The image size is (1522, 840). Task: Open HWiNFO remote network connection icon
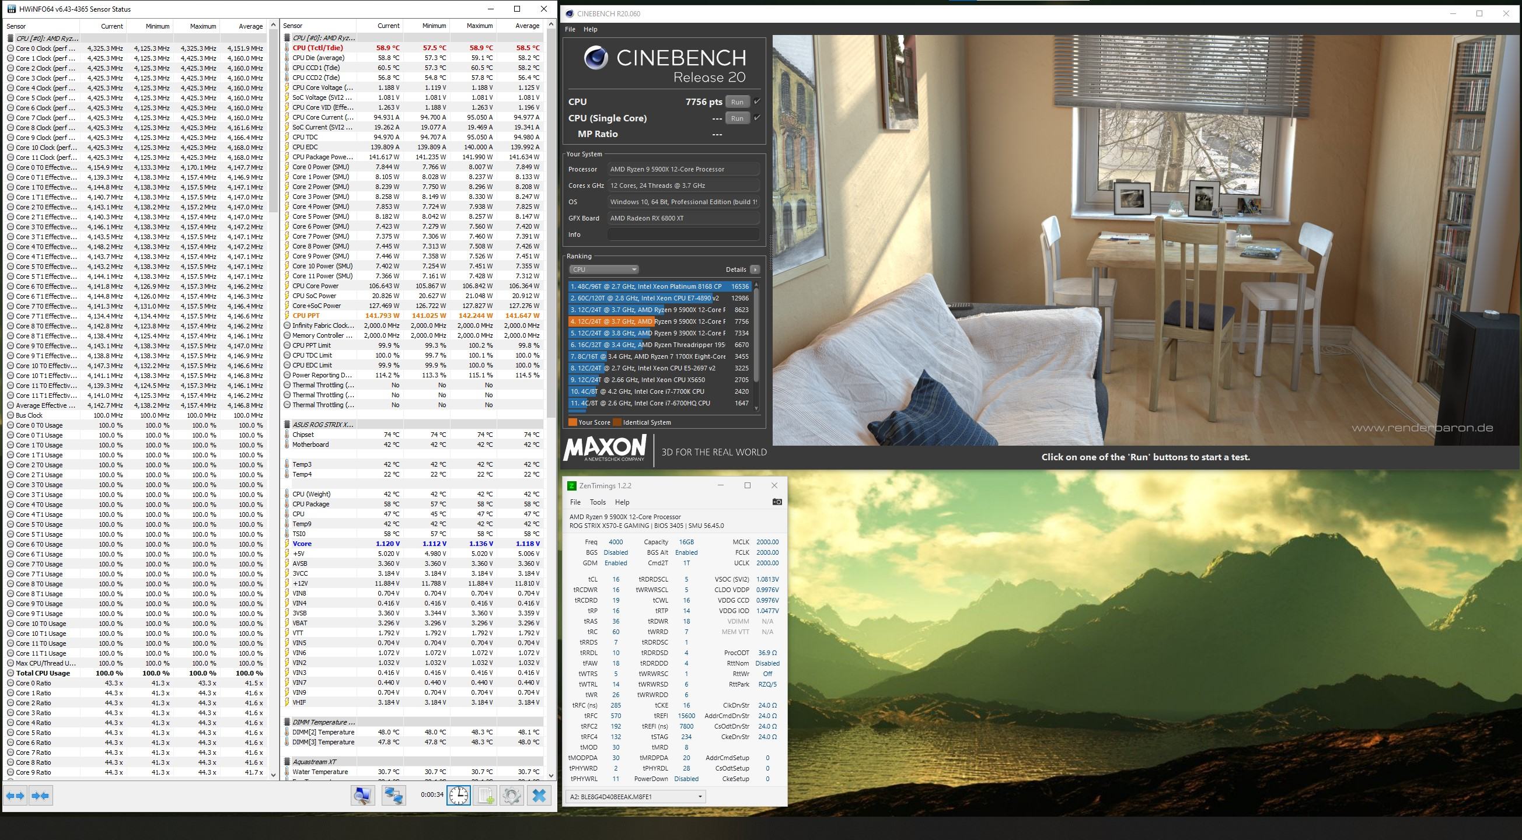coord(393,796)
